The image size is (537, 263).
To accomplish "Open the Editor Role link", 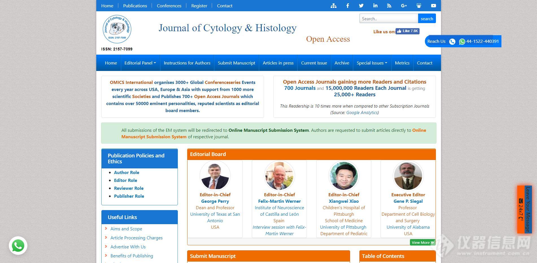I will (126, 180).
